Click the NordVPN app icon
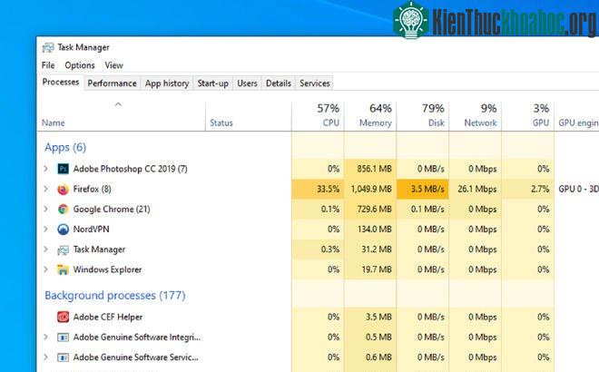The height and width of the screenshot is (372, 599). pos(63,230)
